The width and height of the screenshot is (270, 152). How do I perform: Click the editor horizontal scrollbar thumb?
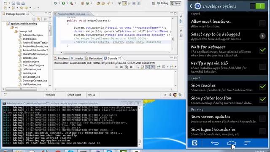point(86,52)
